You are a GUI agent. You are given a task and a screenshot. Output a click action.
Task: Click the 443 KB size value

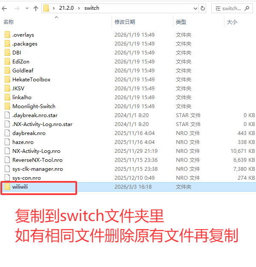[x=246, y=133]
